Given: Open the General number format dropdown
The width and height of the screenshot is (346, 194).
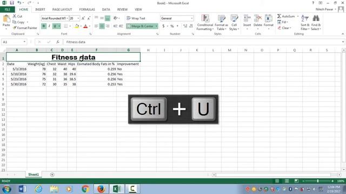Looking at the screenshot, I should point(192,18).
